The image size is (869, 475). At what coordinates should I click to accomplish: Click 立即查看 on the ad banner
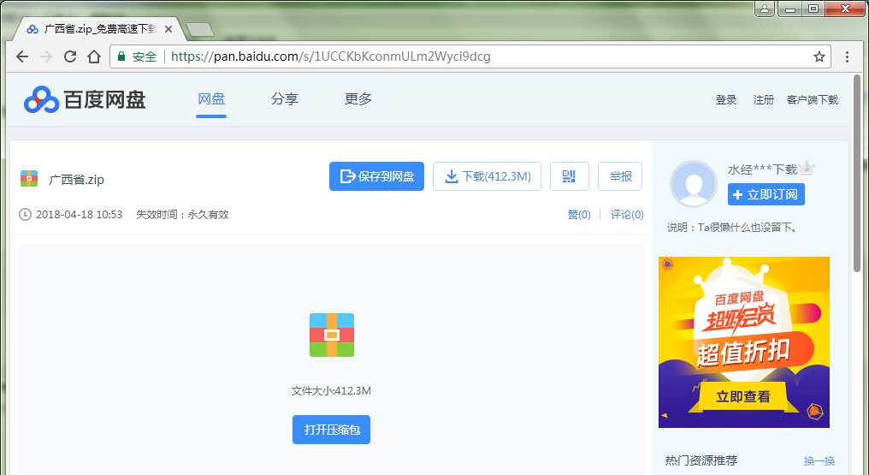[743, 397]
